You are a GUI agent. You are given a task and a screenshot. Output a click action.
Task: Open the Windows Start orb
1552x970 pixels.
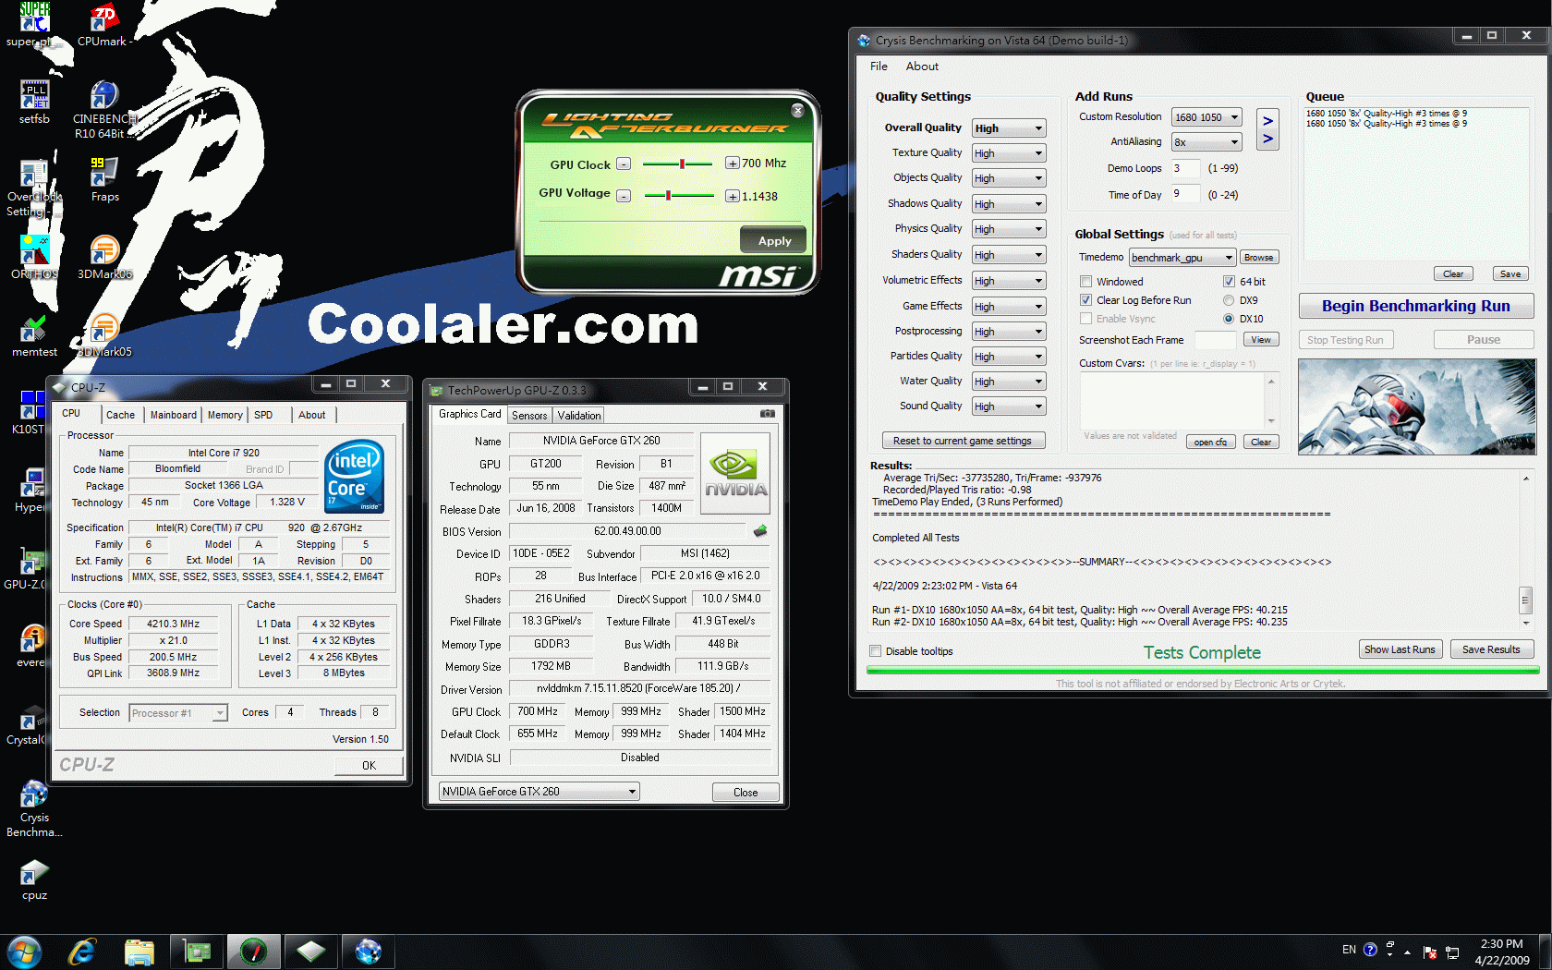pyautogui.click(x=24, y=952)
